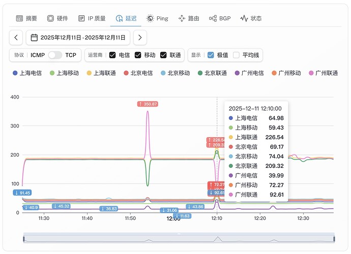Click the 摘要 summary icon
This screenshot has width=351, height=254.
pos(19,18)
